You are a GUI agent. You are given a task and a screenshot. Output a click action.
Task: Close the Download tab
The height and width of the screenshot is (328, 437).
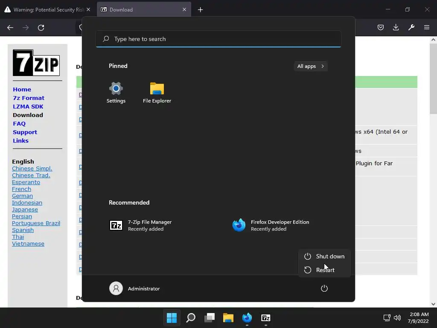click(x=184, y=9)
